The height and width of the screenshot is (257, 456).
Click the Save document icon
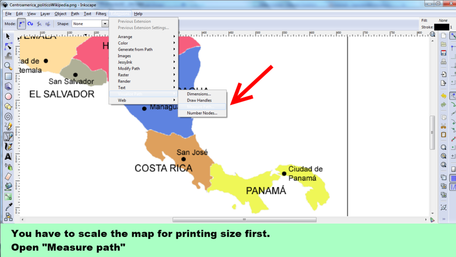[x=444, y=53]
